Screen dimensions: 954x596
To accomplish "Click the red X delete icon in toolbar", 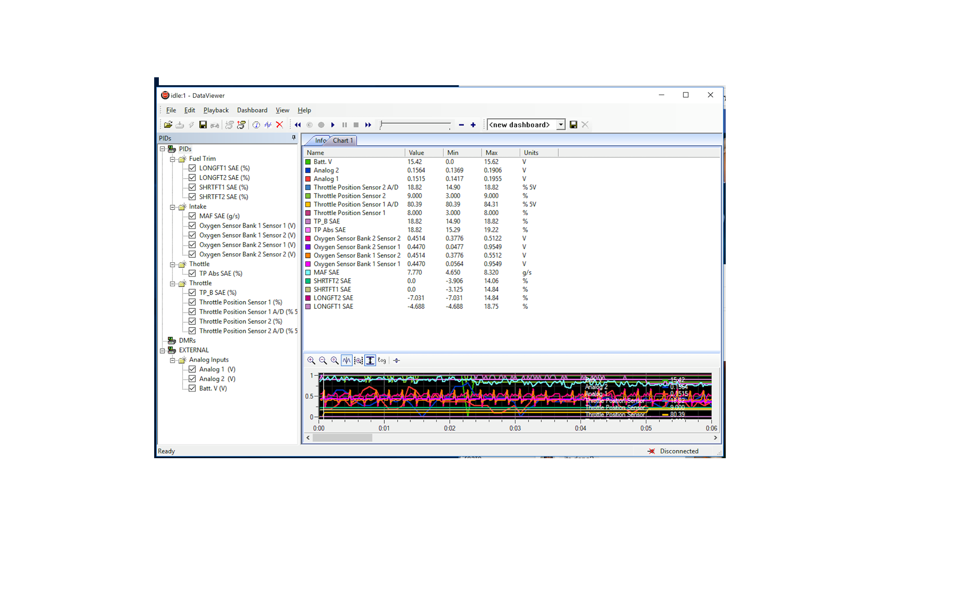I will click(x=279, y=125).
